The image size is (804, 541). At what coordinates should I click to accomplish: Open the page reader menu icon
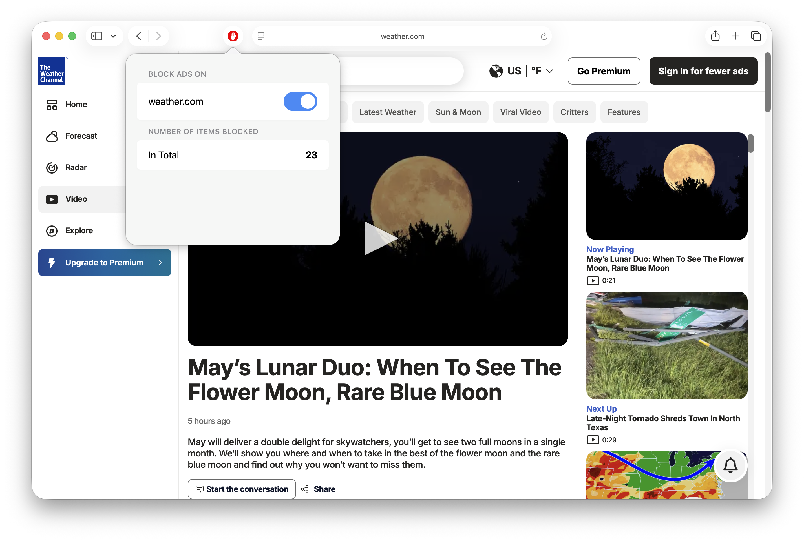(x=261, y=36)
